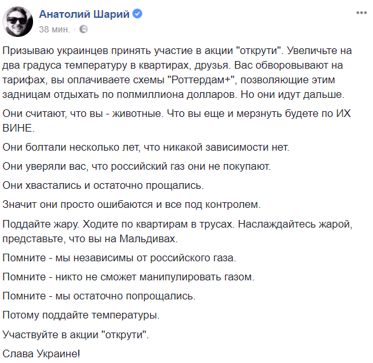This screenshot has height=363, width=373.
Task: Open Анатолий Шарий profile picture
Action: coord(18,22)
